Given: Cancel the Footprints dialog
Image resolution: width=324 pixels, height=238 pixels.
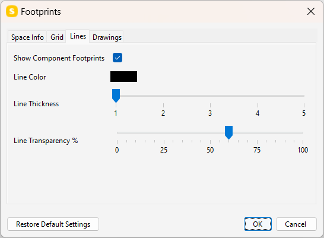Looking at the screenshot, I should click(x=296, y=224).
